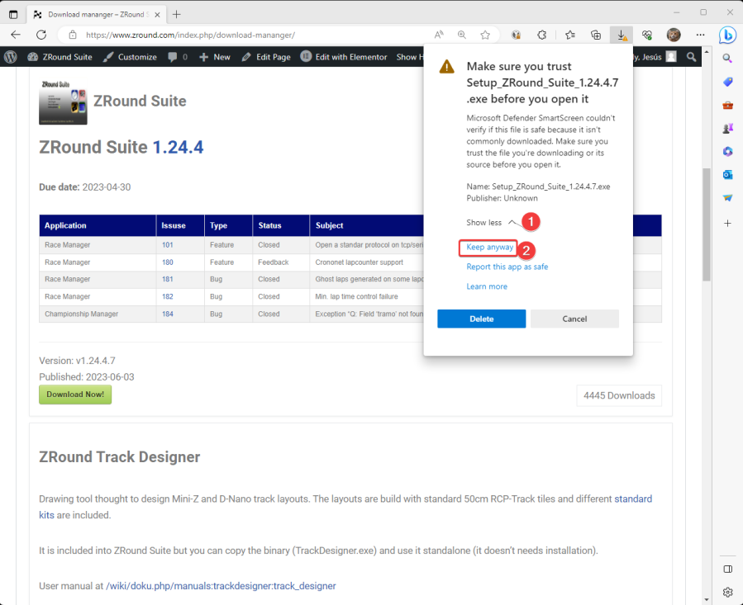Viewport: 743px width, 605px height.
Task: Open site information via the address bar lock icon
Action: (x=73, y=35)
